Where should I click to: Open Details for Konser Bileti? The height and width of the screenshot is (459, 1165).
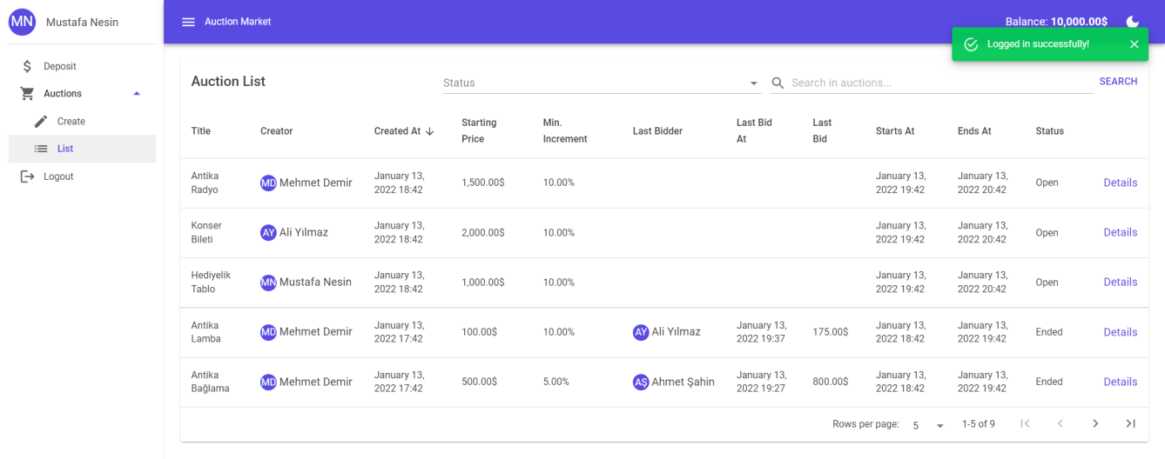[1120, 232]
